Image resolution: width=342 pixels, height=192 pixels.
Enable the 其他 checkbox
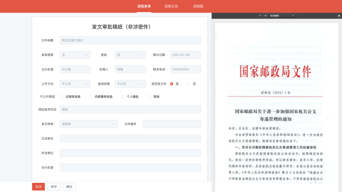tap(149, 97)
